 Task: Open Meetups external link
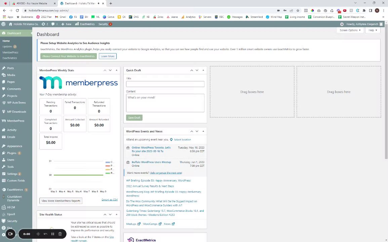[x=133, y=224]
